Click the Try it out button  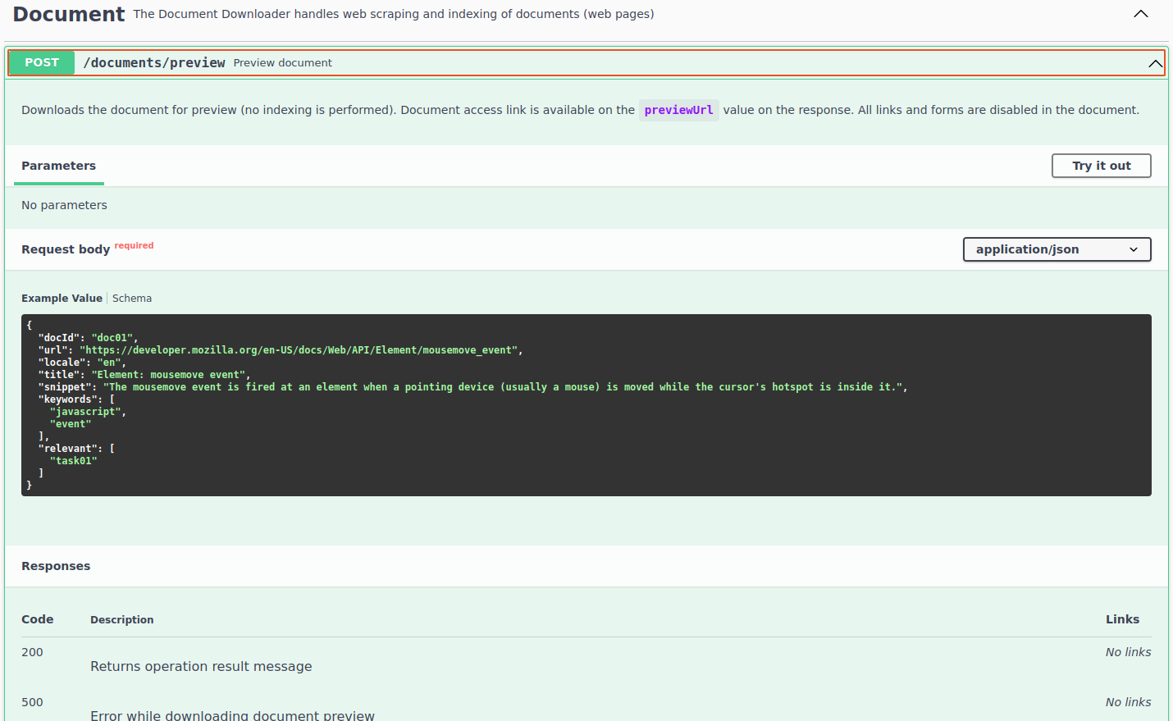pyautogui.click(x=1101, y=166)
